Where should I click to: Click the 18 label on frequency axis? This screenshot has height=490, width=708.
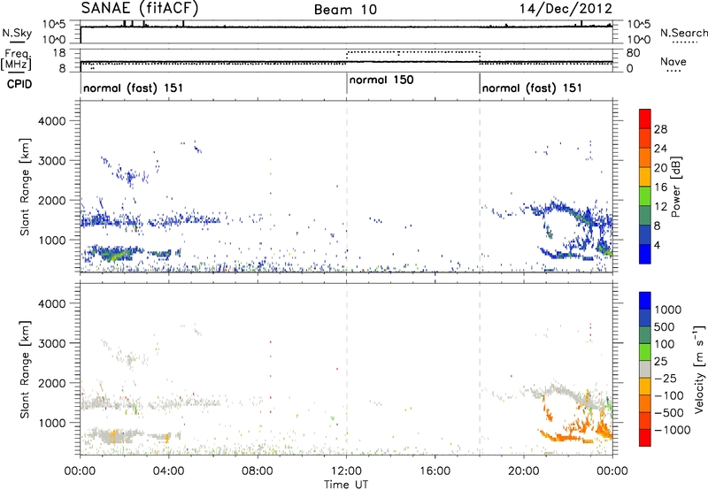coord(58,53)
